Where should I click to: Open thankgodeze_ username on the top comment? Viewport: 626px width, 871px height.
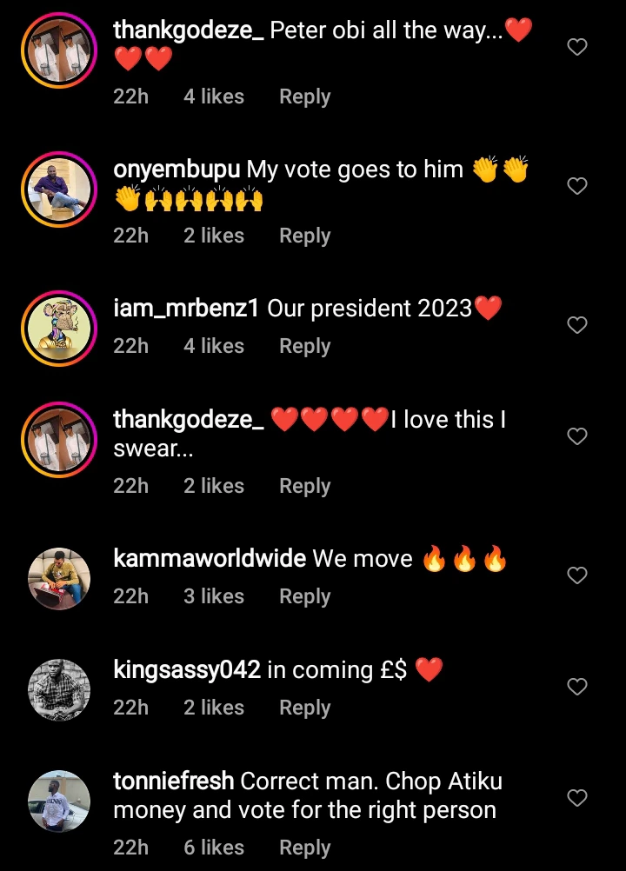click(189, 30)
